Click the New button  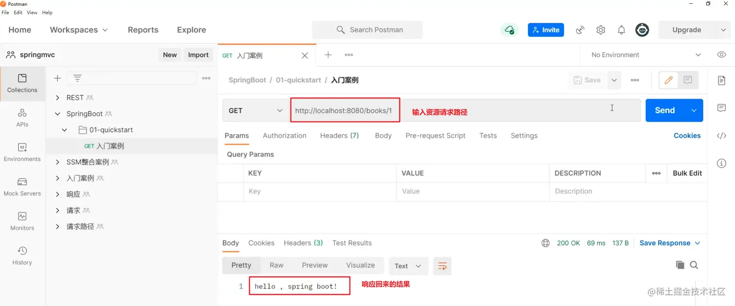[170, 55]
